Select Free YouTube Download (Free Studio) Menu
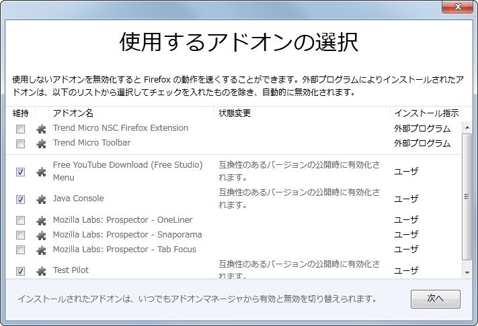The height and width of the screenshot is (326, 478). 128,171
